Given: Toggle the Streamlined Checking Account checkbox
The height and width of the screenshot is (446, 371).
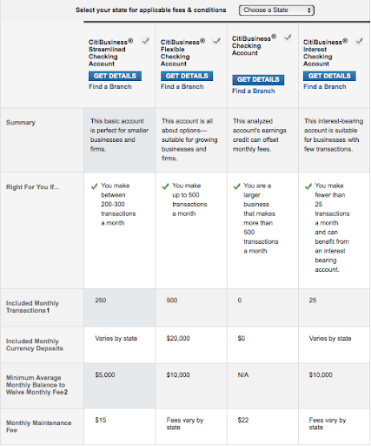Looking at the screenshot, I should click(x=145, y=42).
